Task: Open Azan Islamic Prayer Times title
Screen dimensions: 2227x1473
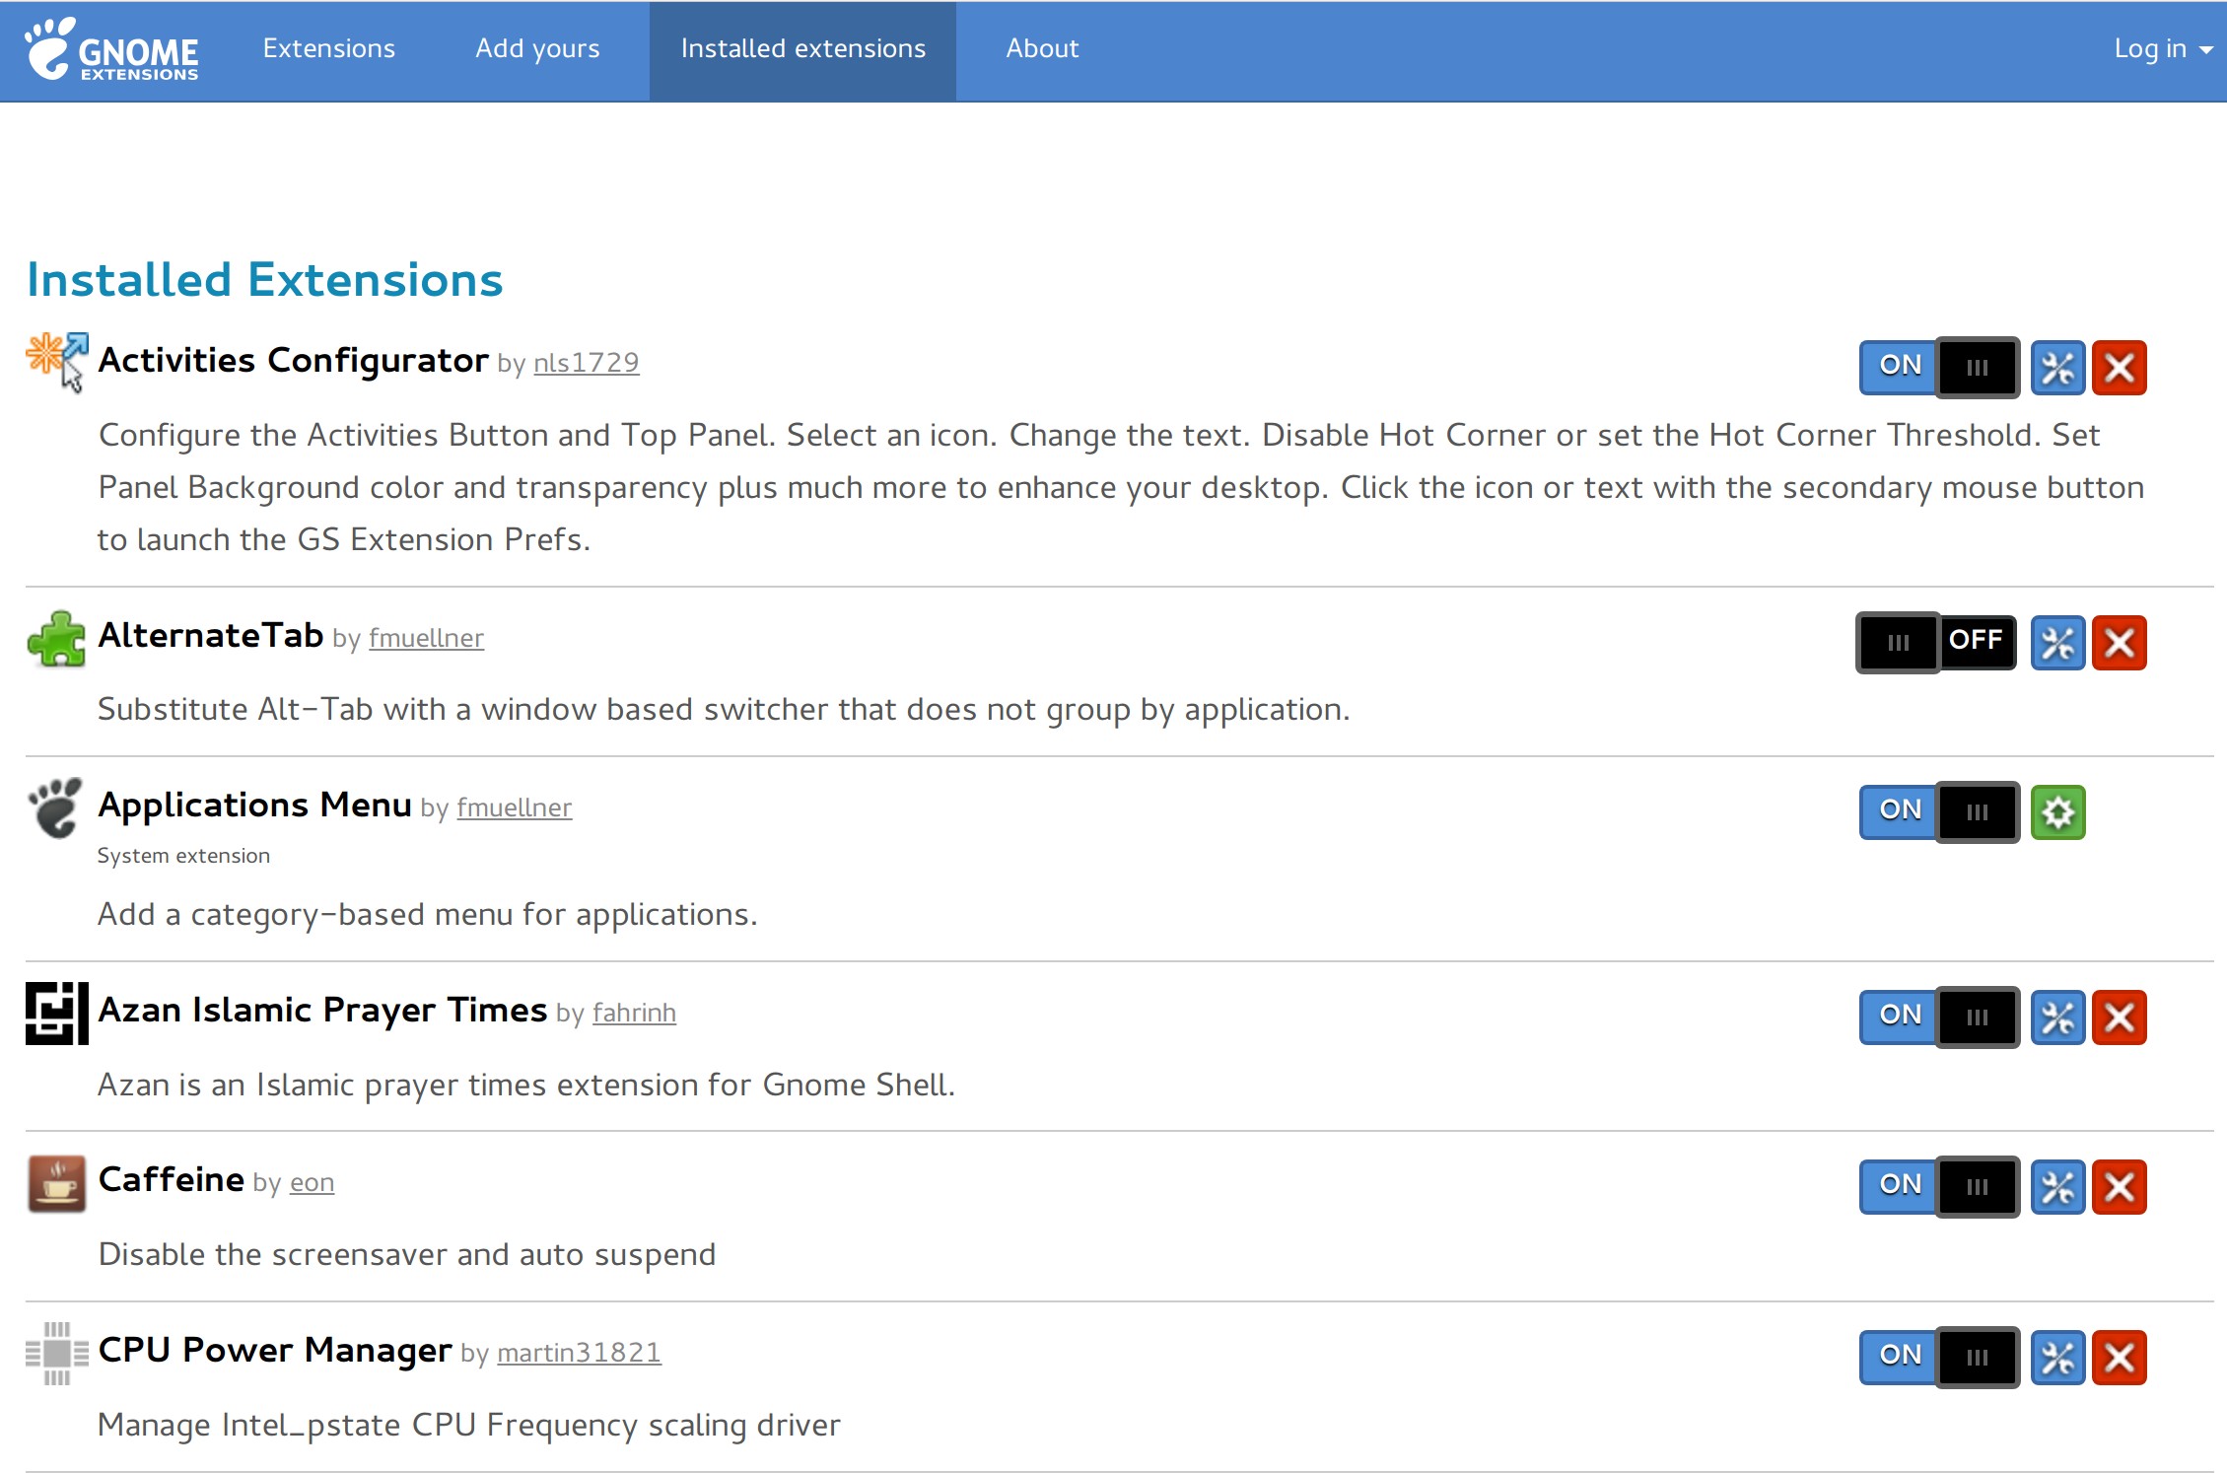Action: tap(322, 1010)
